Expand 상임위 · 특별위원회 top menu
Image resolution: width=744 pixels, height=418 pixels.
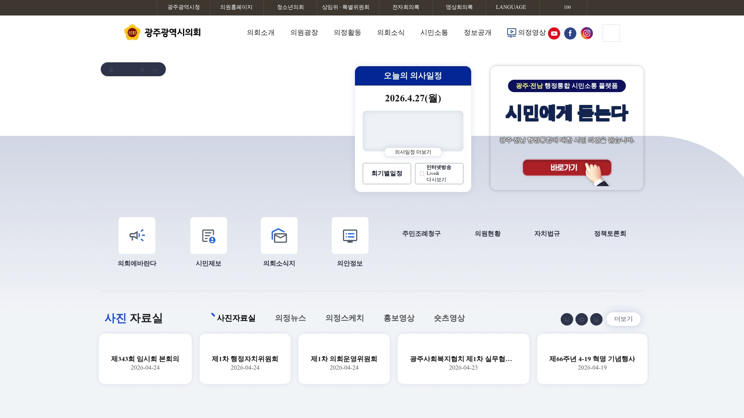[348, 7]
